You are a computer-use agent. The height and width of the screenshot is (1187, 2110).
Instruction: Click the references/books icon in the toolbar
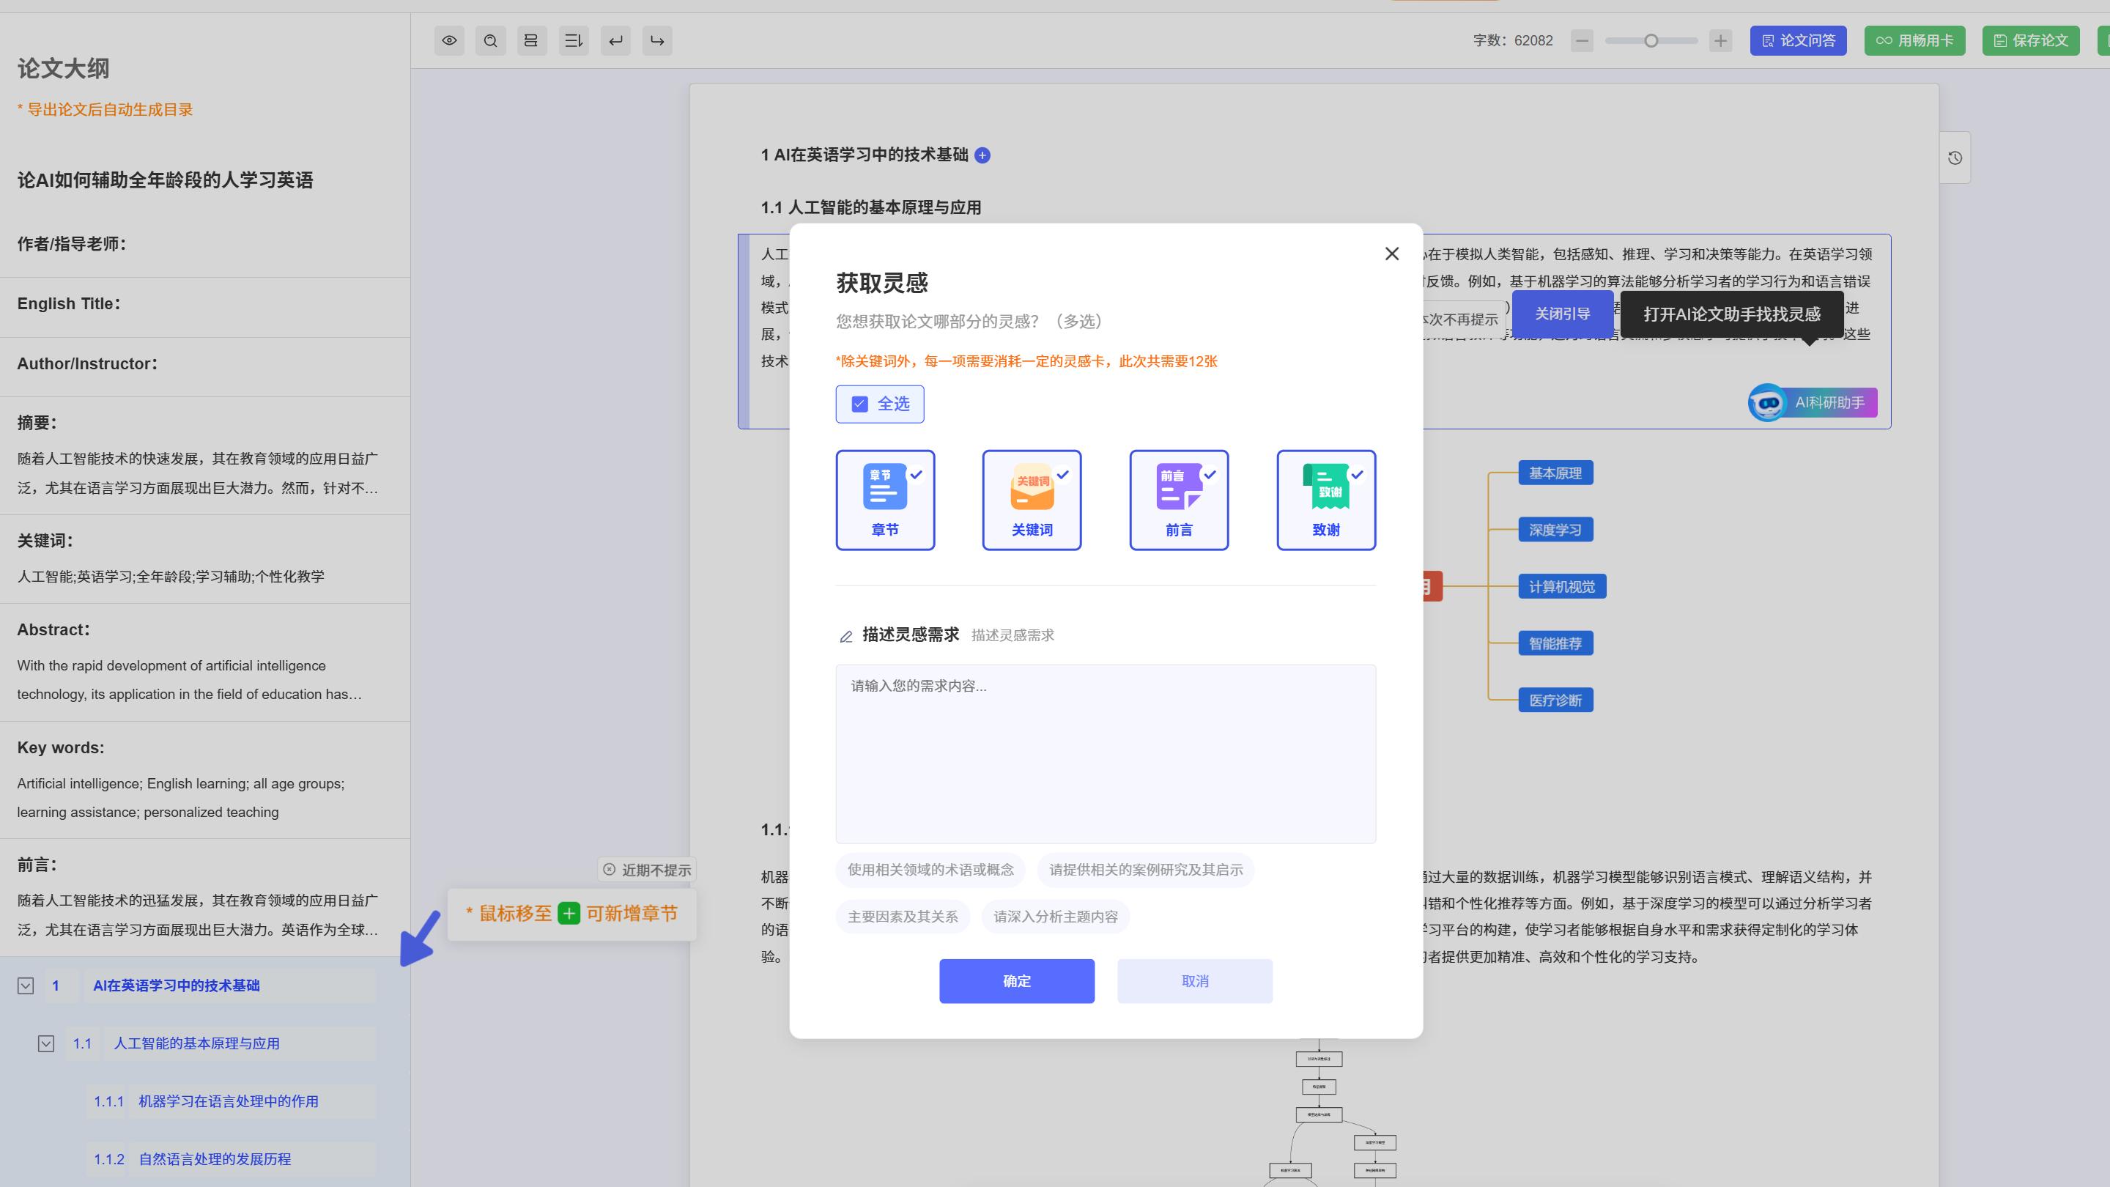(x=532, y=40)
